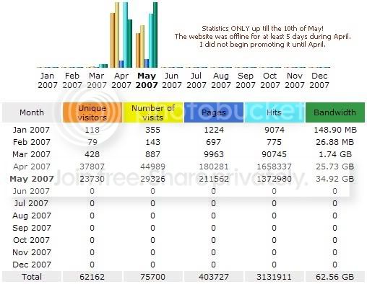367x284 pixels.
Task: Click the 143 visits value
Action: tap(153, 142)
